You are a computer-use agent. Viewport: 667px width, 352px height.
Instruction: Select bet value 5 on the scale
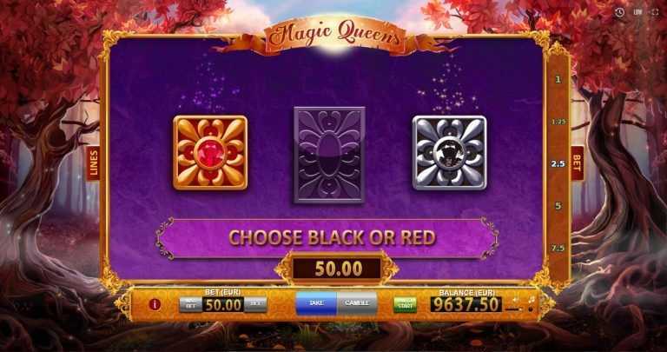pos(558,206)
